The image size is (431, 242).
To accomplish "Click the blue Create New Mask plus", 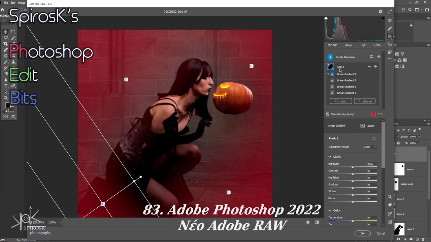I will tap(330, 57).
